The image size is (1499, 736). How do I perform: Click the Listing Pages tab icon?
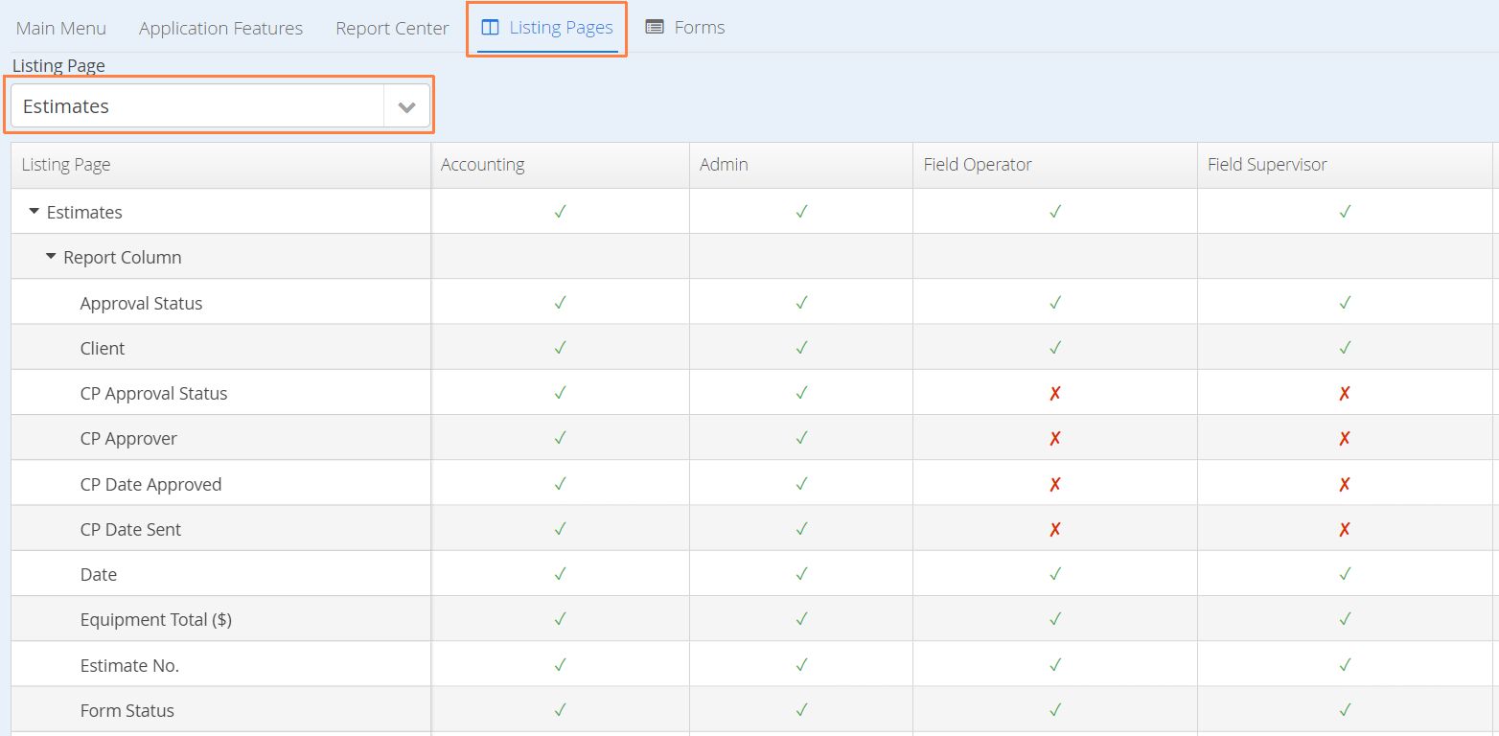pyautogui.click(x=490, y=28)
